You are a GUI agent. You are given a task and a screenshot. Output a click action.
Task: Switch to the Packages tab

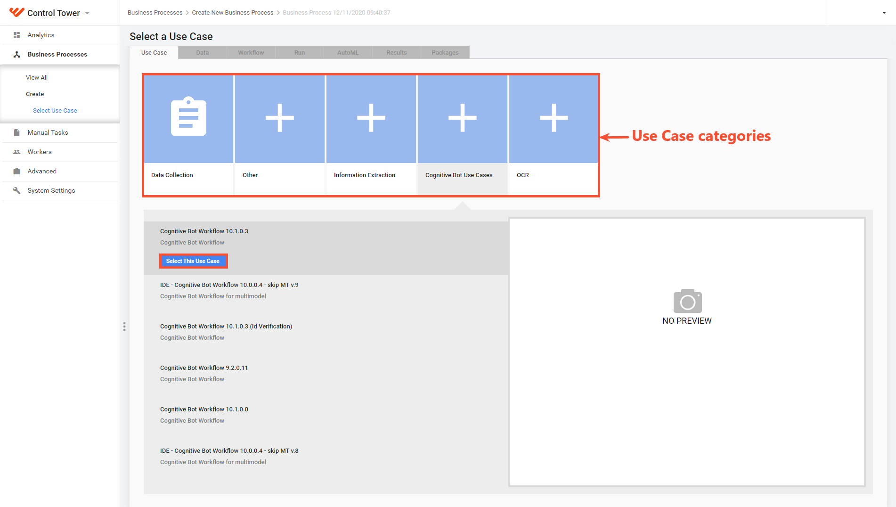point(445,52)
